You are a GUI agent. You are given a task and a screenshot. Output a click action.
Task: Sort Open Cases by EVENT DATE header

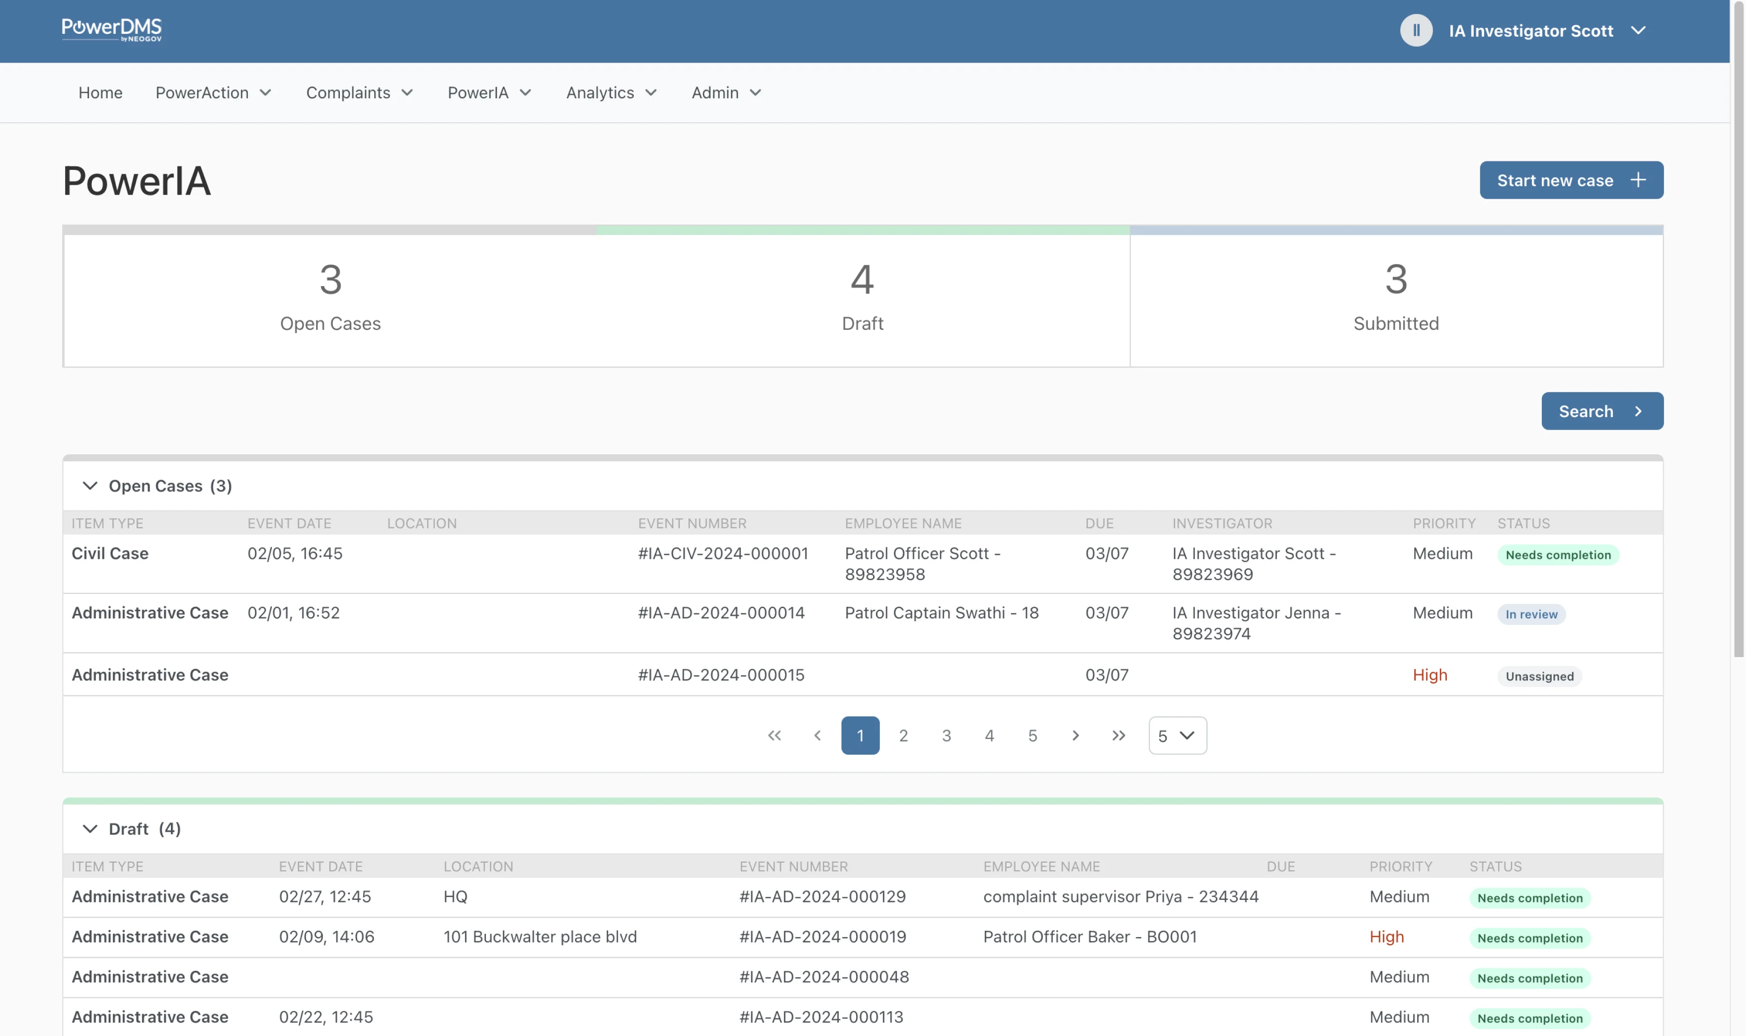[x=289, y=523]
